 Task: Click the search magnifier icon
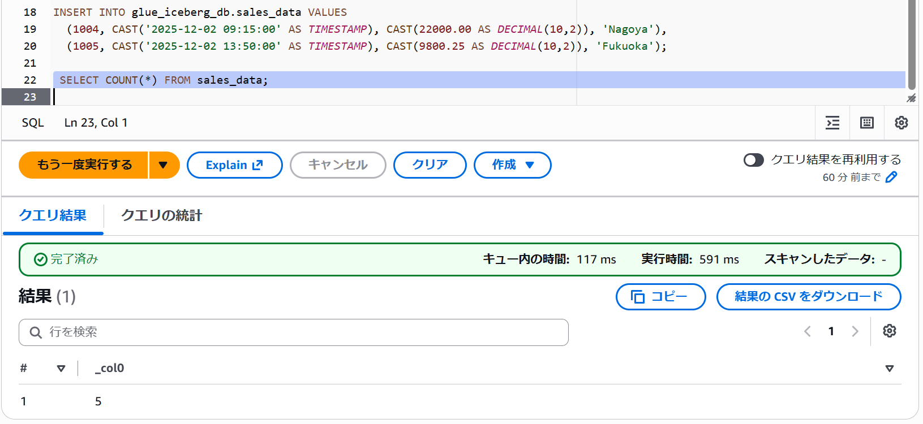click(x=36, y=332)
